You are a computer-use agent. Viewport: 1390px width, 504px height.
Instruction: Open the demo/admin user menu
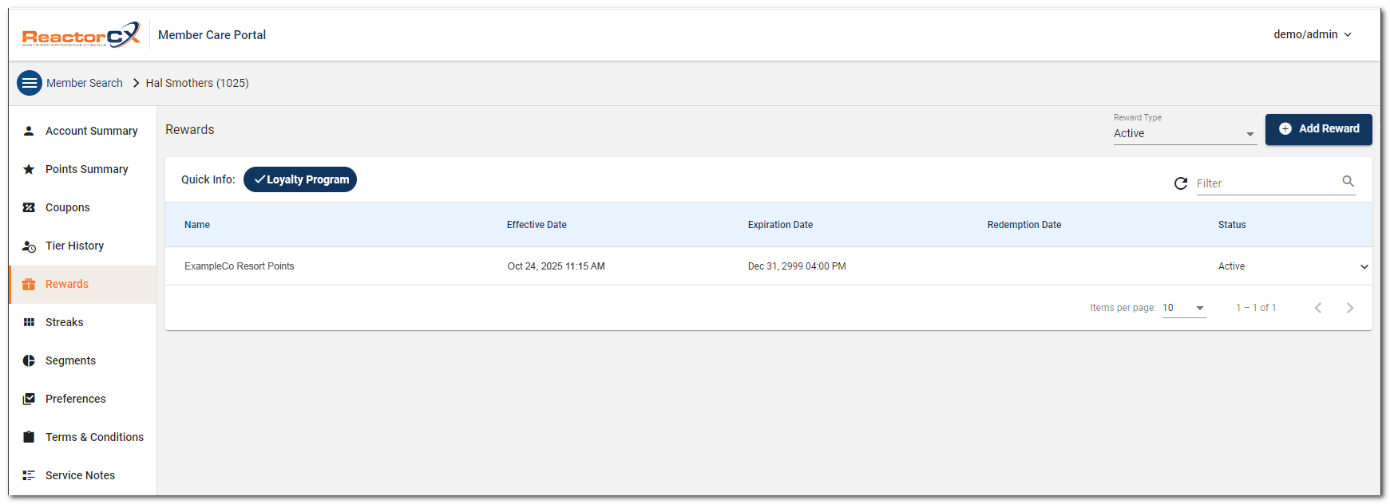click(x=1312, y=34)
